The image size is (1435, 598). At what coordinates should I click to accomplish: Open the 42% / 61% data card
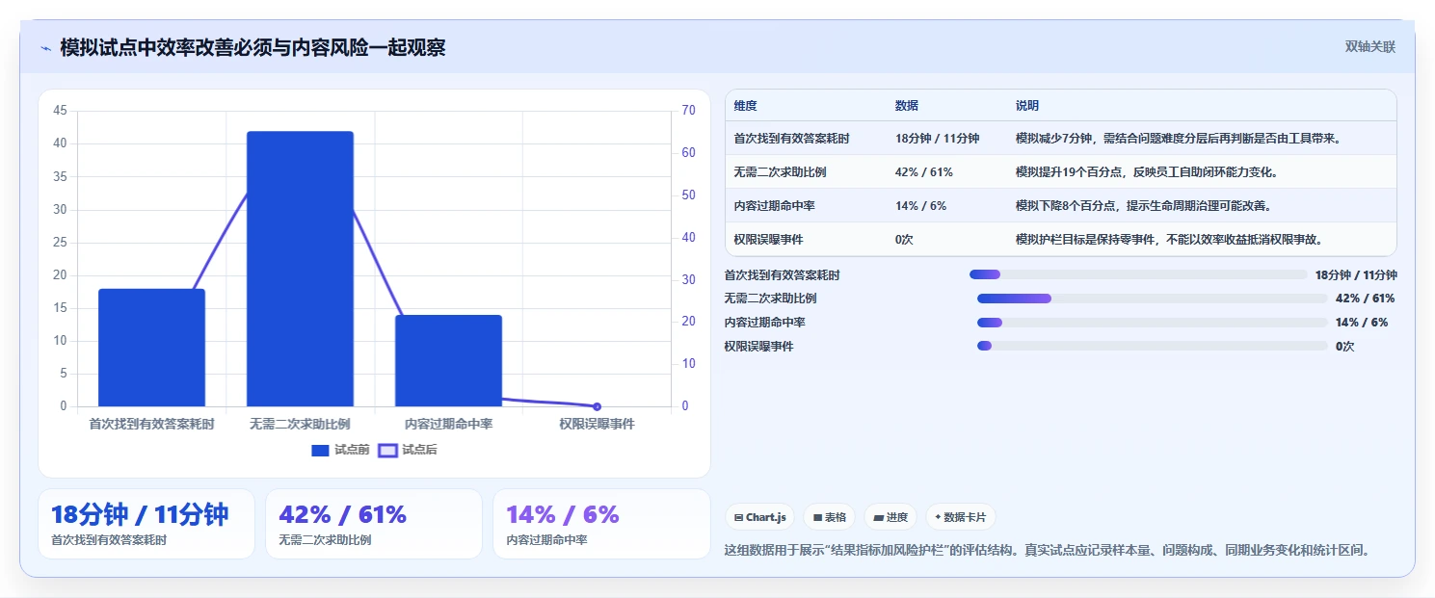[373, 524]
